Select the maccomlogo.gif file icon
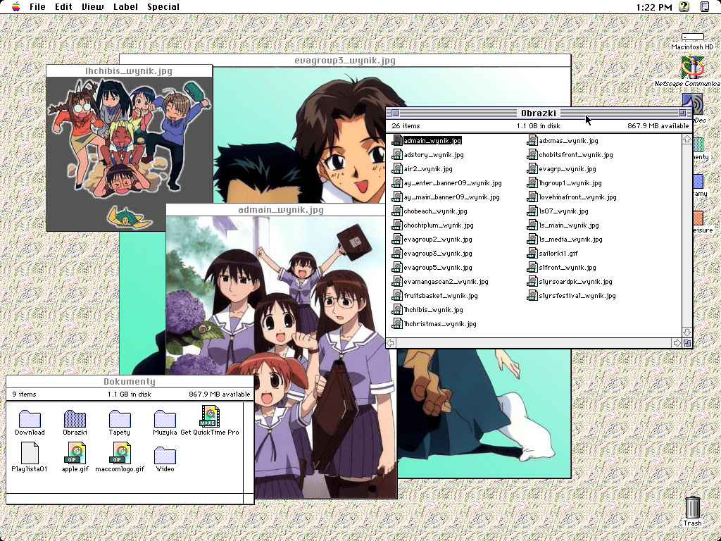Image resolution: width=721 pixels, height=541 pixels. [120, 453]
